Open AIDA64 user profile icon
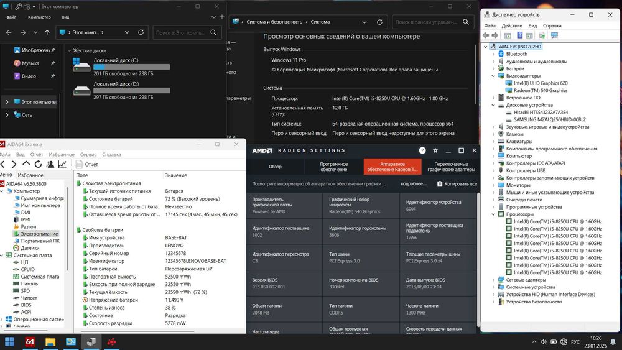Viewport: 622px width, 350px height. pyautogui.click(x=50, y=164)
